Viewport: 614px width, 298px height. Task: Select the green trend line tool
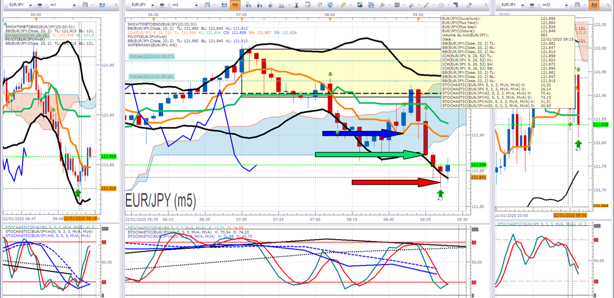point(426,5)
